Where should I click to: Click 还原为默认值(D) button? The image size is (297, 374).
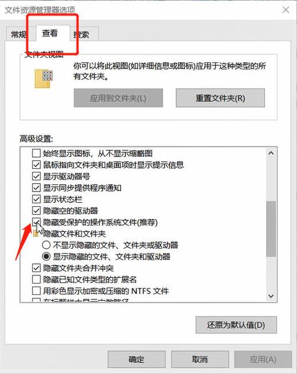pyautogui.click(x=236, y=325)
